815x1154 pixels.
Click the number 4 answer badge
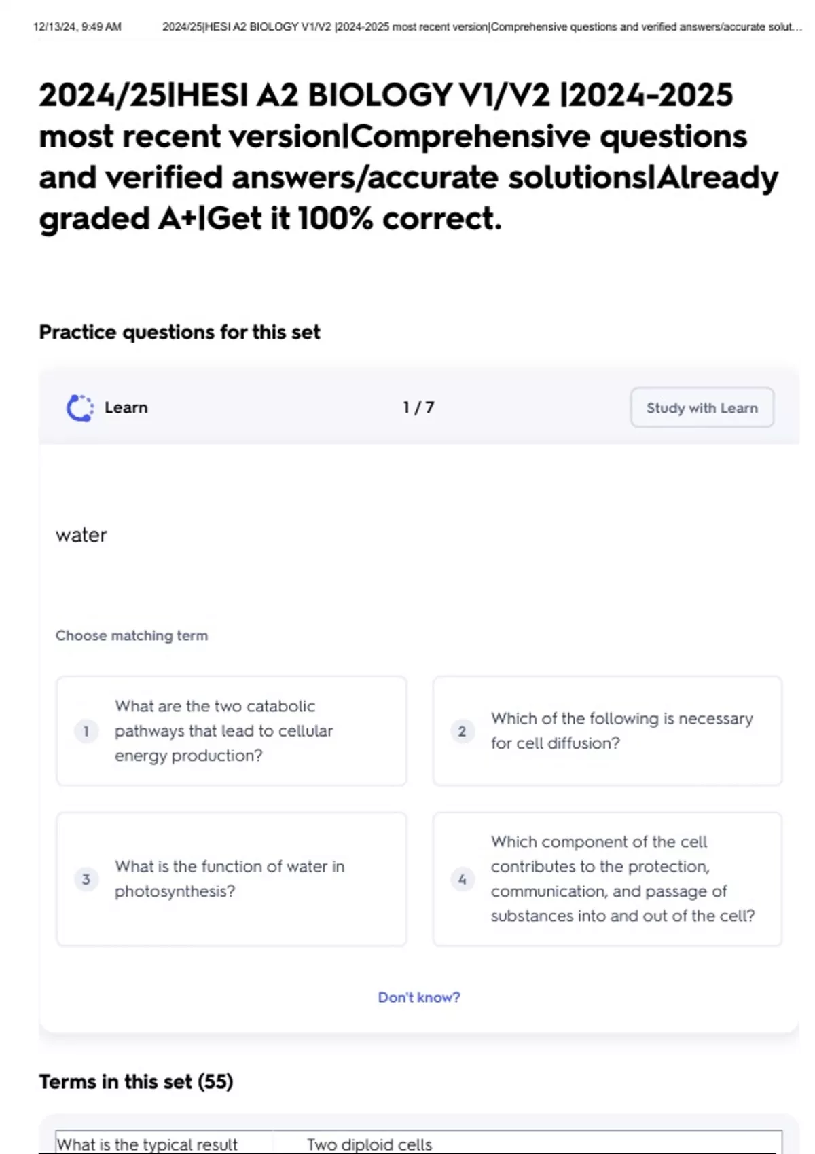tap(462, 879)
